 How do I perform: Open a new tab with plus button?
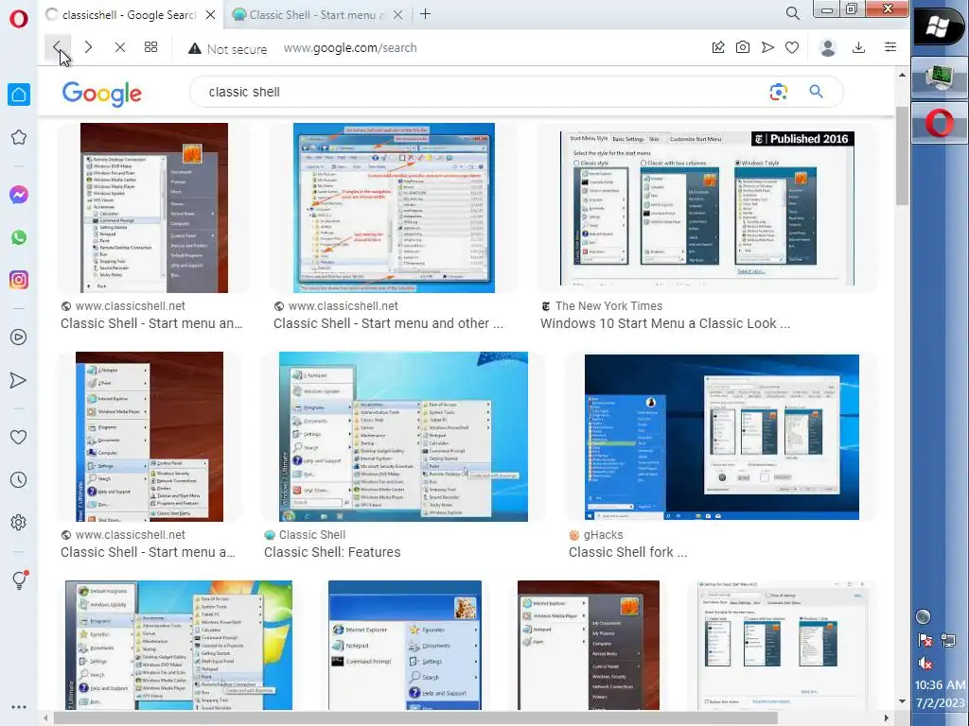point(425,14)
